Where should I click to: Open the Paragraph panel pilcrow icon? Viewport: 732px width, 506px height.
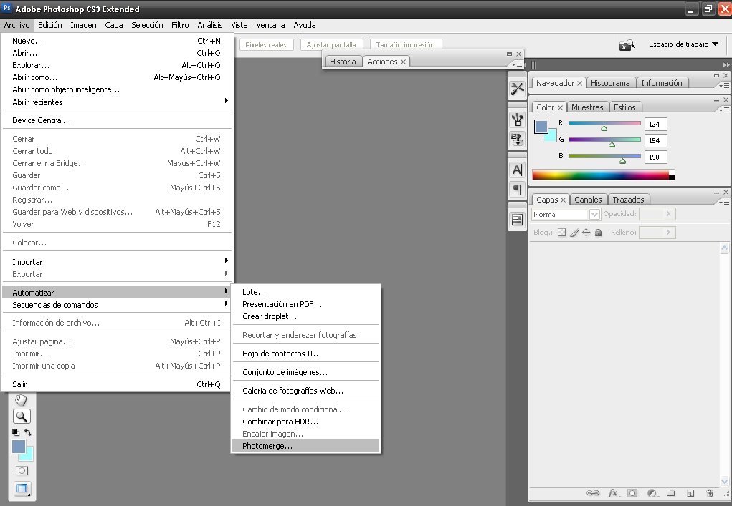point(516,189)
